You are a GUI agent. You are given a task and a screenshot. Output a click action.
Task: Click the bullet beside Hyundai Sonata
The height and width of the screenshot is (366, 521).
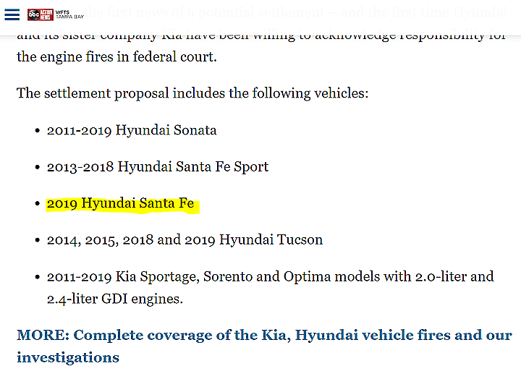(x=38, y=130)
